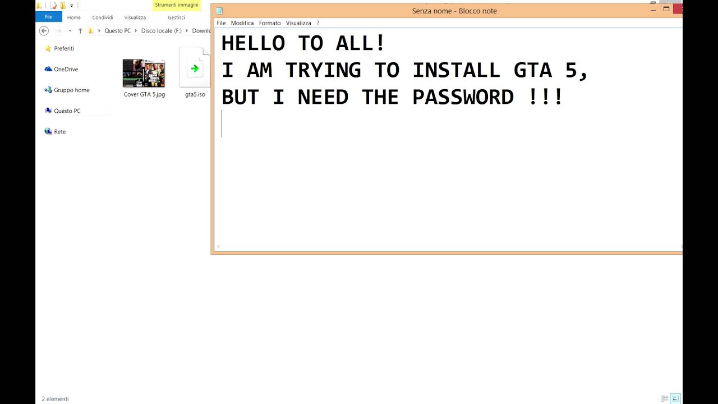Open the Formato menu in Notepad
This screenshot has height=404, width=718.
(270, 23)
